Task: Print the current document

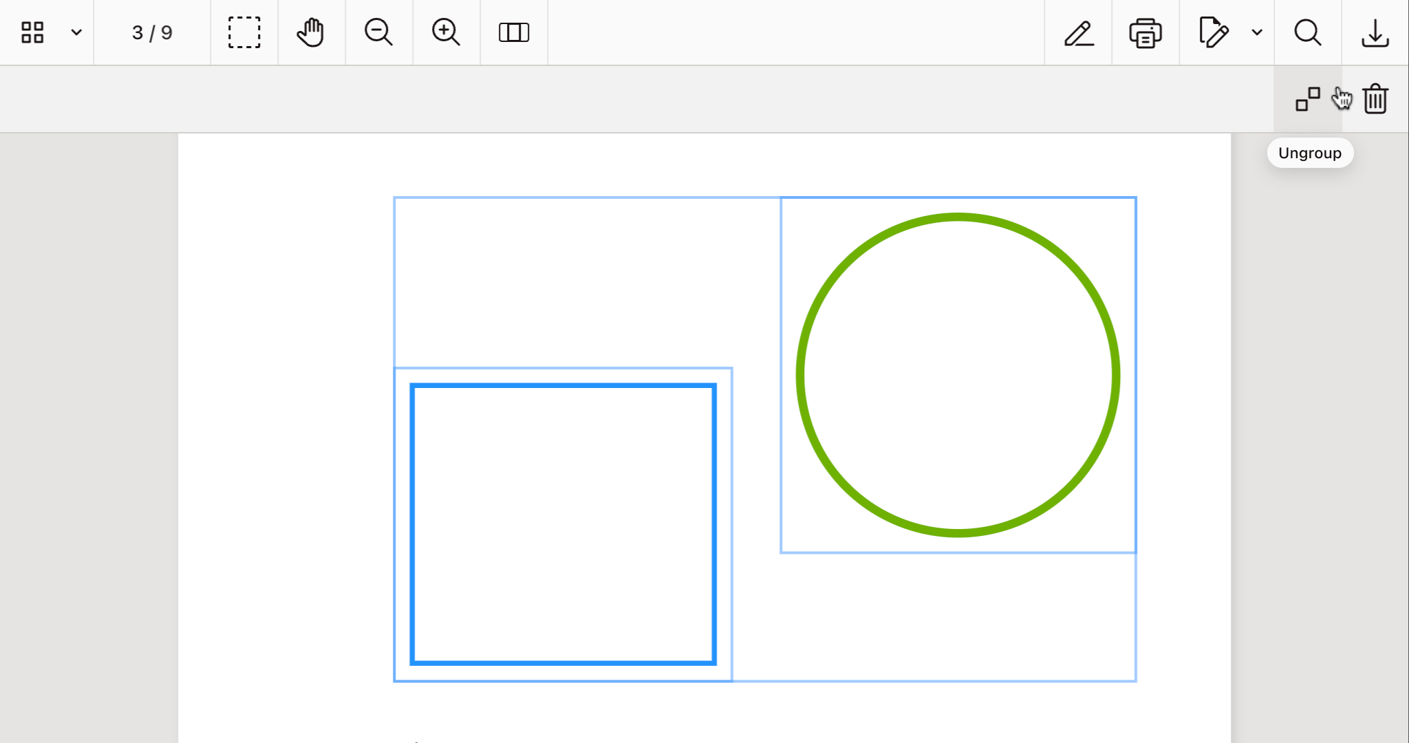Action: (1144, 32)
